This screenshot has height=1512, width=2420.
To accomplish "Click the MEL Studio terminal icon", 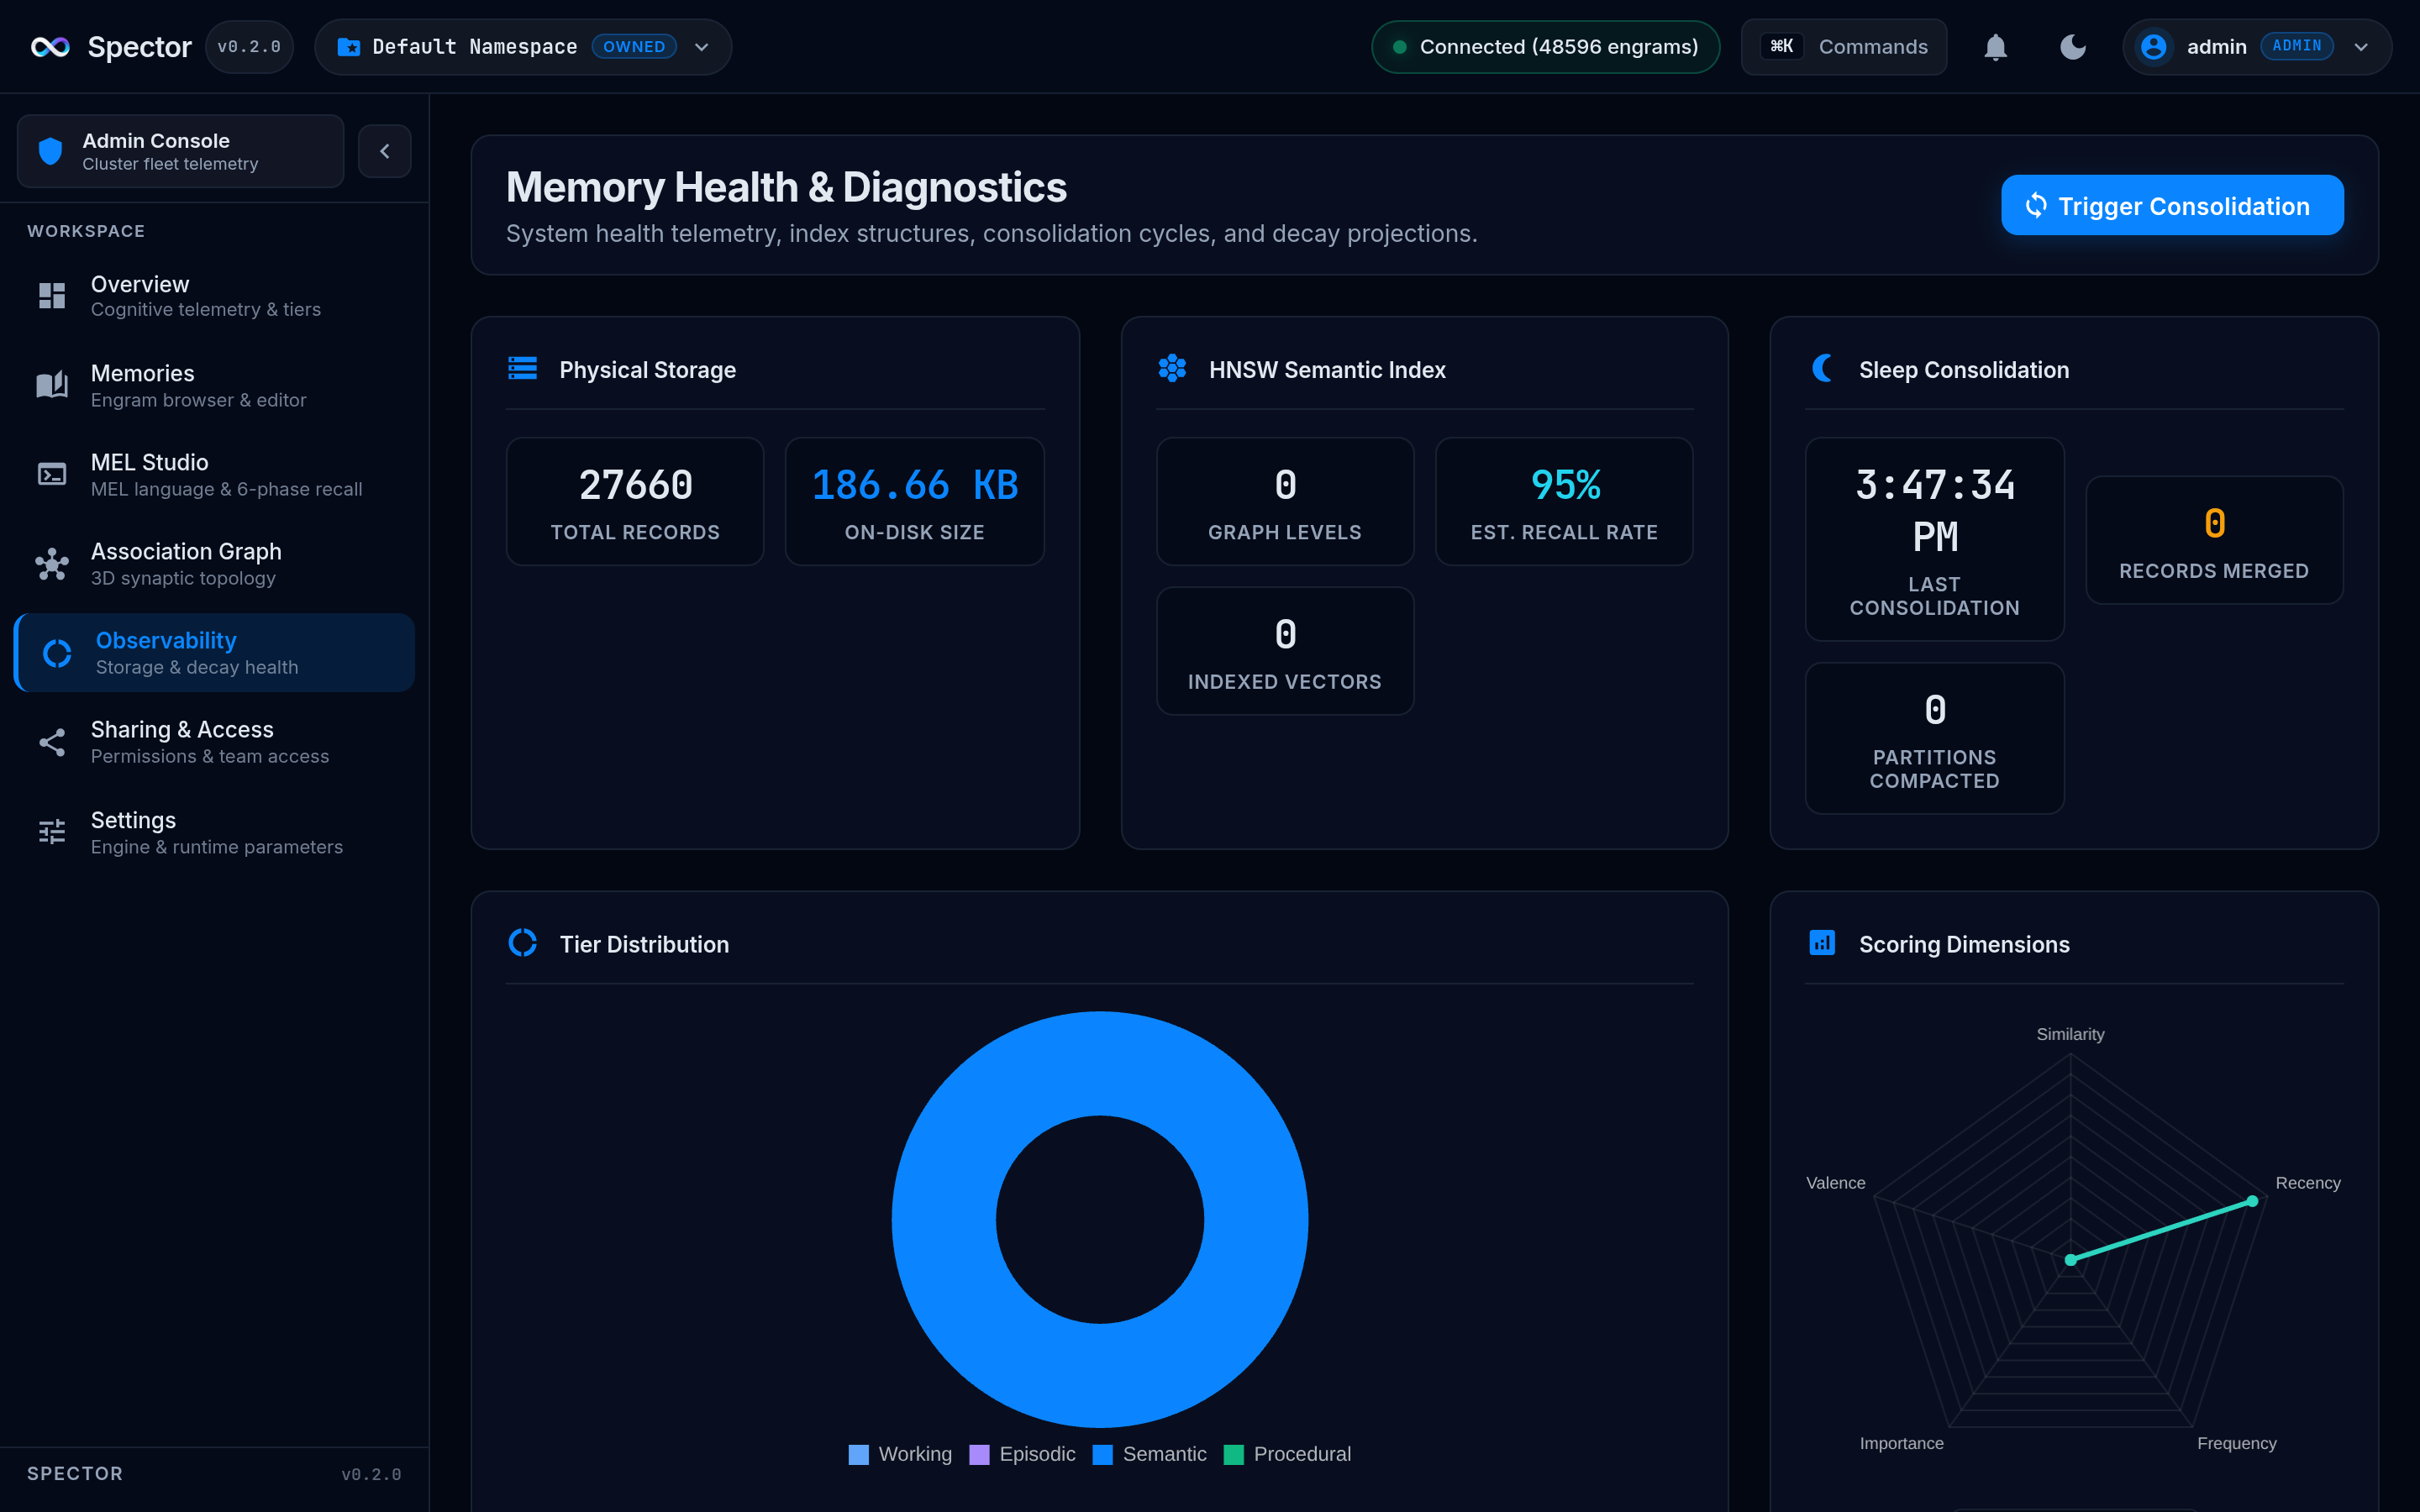I will [52, 474].
